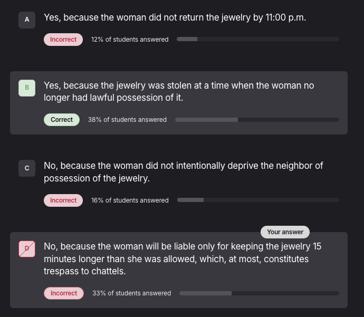The height and width of the screenshot is (317, 364).
Task: Click the crossed-out letter D badge
Action: (x=27, y=249)
